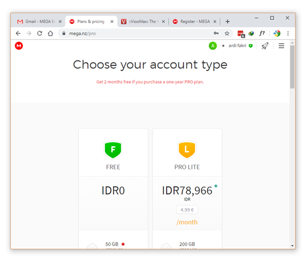
Task: Switch to the Register - MEGA tab
Action: 194,21
